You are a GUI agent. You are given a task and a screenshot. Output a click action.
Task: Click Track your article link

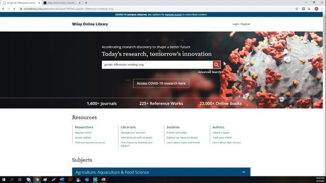click(222, 138)
